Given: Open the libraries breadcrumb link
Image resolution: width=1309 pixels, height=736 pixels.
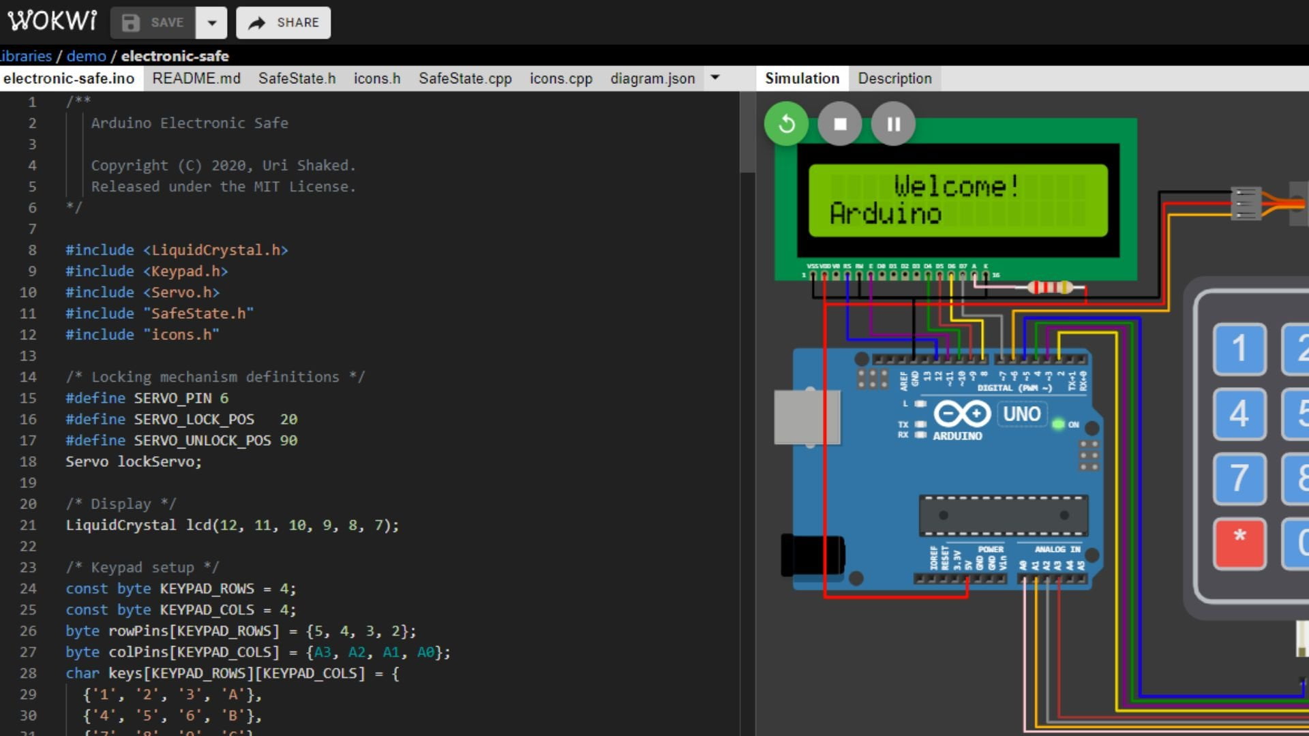Looking at the screenshot, I should (x=26, y=56).
